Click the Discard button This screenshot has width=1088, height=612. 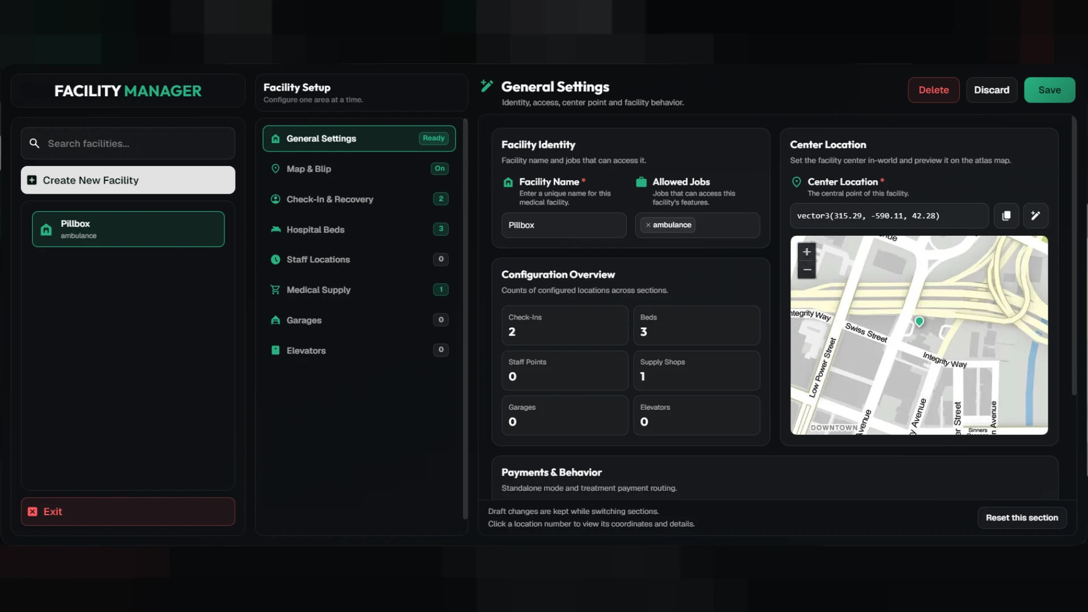[992, 90]
